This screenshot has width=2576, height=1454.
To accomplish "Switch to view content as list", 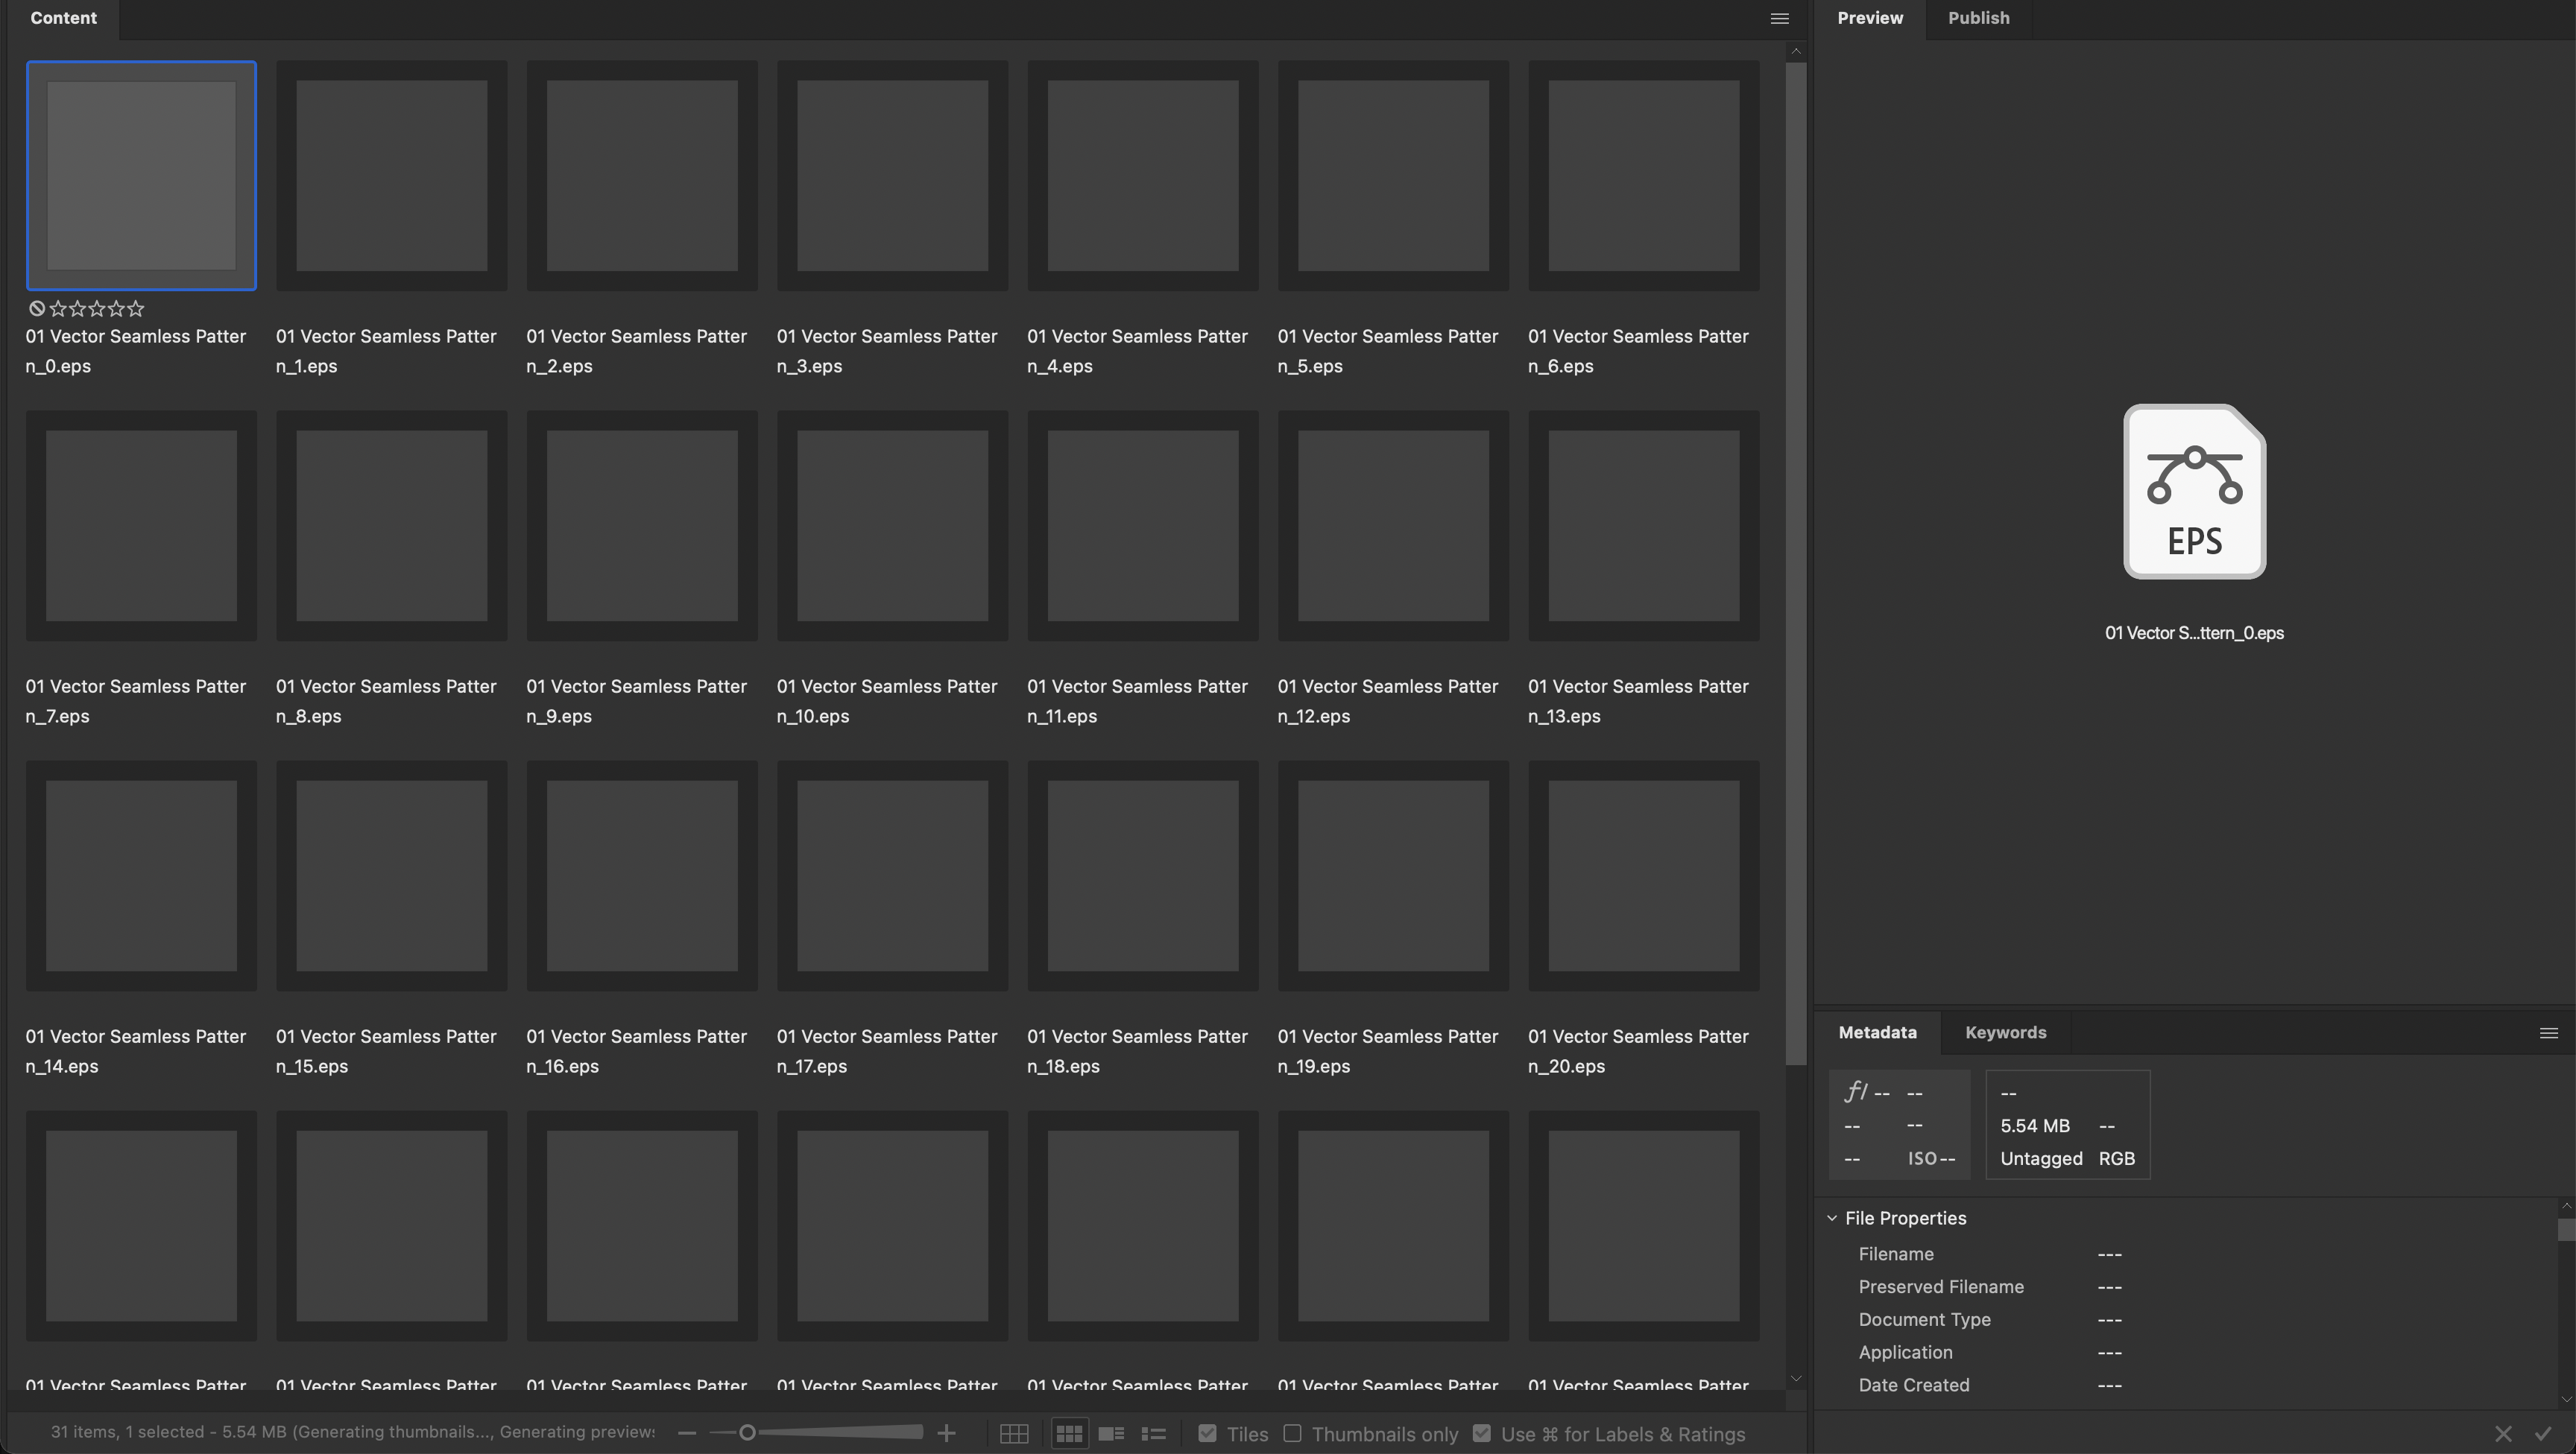I will pyautogui.click(x=1153, y=1434).
